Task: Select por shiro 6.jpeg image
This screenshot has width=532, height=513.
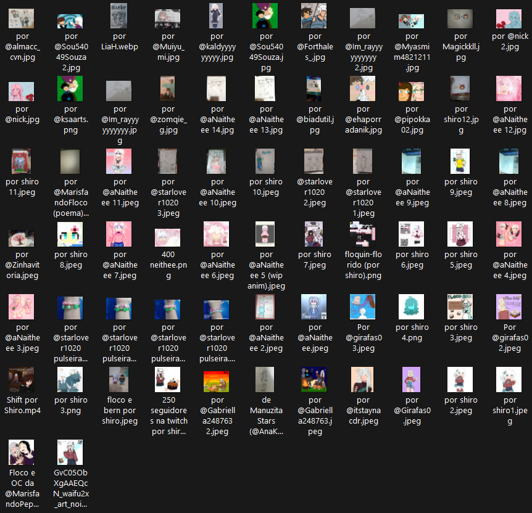Action: pyautogui.click(x=411, y=234)
